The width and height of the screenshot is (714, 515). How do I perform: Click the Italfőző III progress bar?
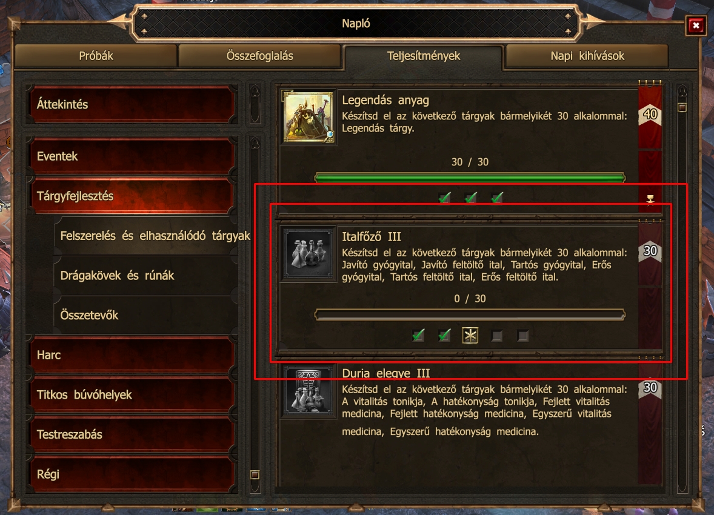(470, 314)
